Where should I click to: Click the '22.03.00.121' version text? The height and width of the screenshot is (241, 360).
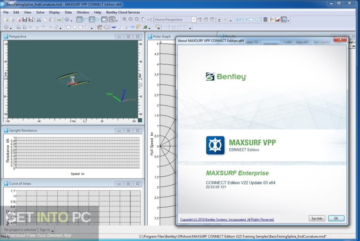pos(216,187)
